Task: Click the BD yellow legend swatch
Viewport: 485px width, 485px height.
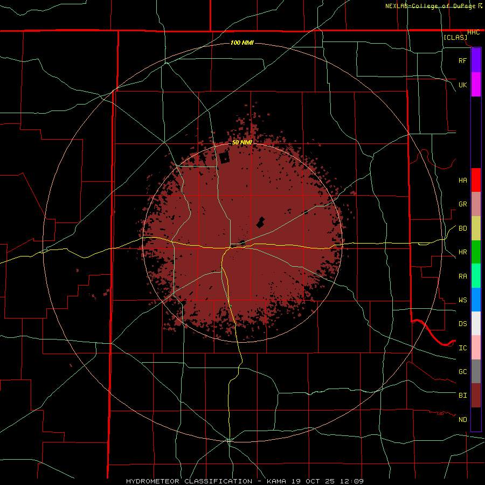Action: pyautogui.click(x=476, y=228)
